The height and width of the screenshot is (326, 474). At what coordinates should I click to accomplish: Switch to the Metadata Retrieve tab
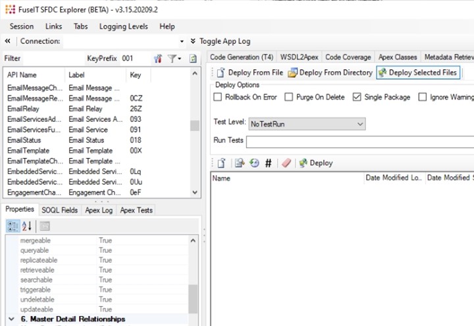pyautogui.click(x=448, y=57)
